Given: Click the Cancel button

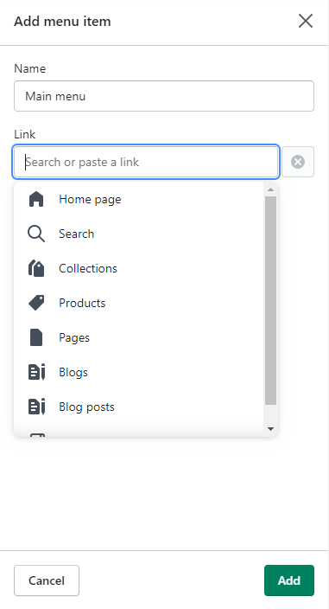Looking at the screenshot, I should pos(47,580).
